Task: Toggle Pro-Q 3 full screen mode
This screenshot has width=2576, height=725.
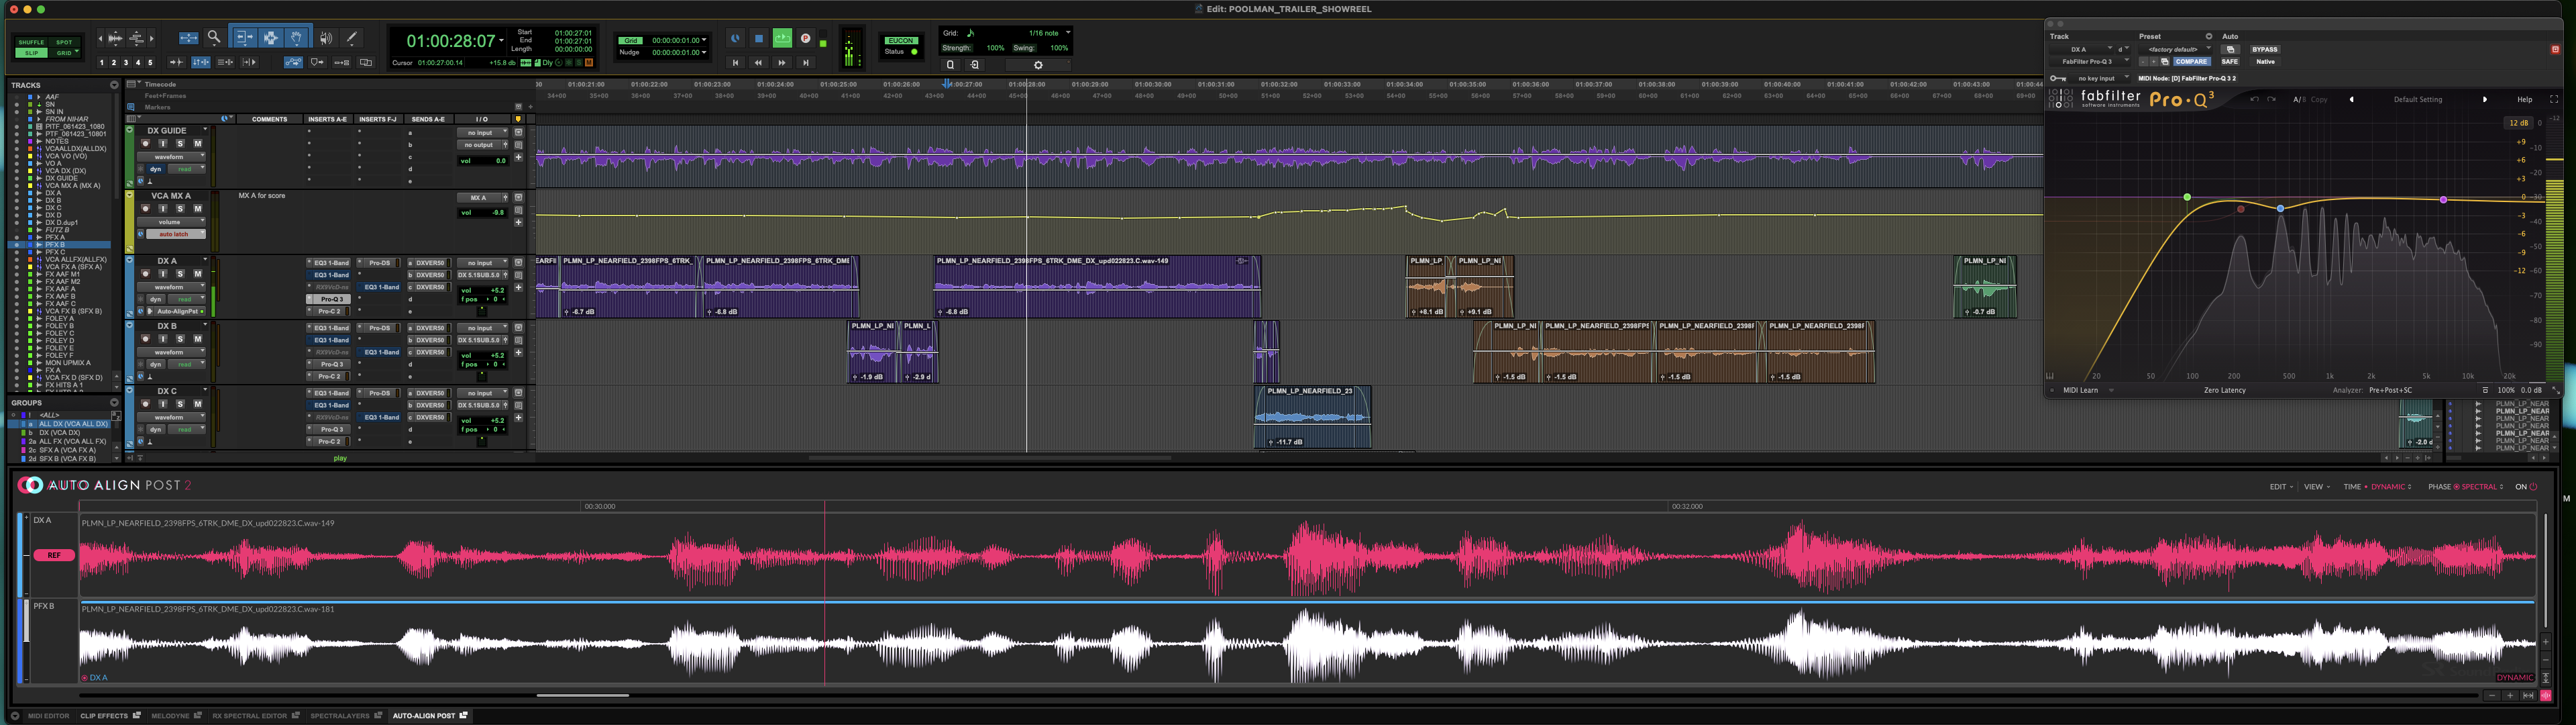Action: pos(2554,99)
